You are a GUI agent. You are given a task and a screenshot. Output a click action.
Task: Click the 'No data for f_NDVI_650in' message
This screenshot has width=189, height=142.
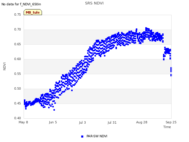[21, 4]
